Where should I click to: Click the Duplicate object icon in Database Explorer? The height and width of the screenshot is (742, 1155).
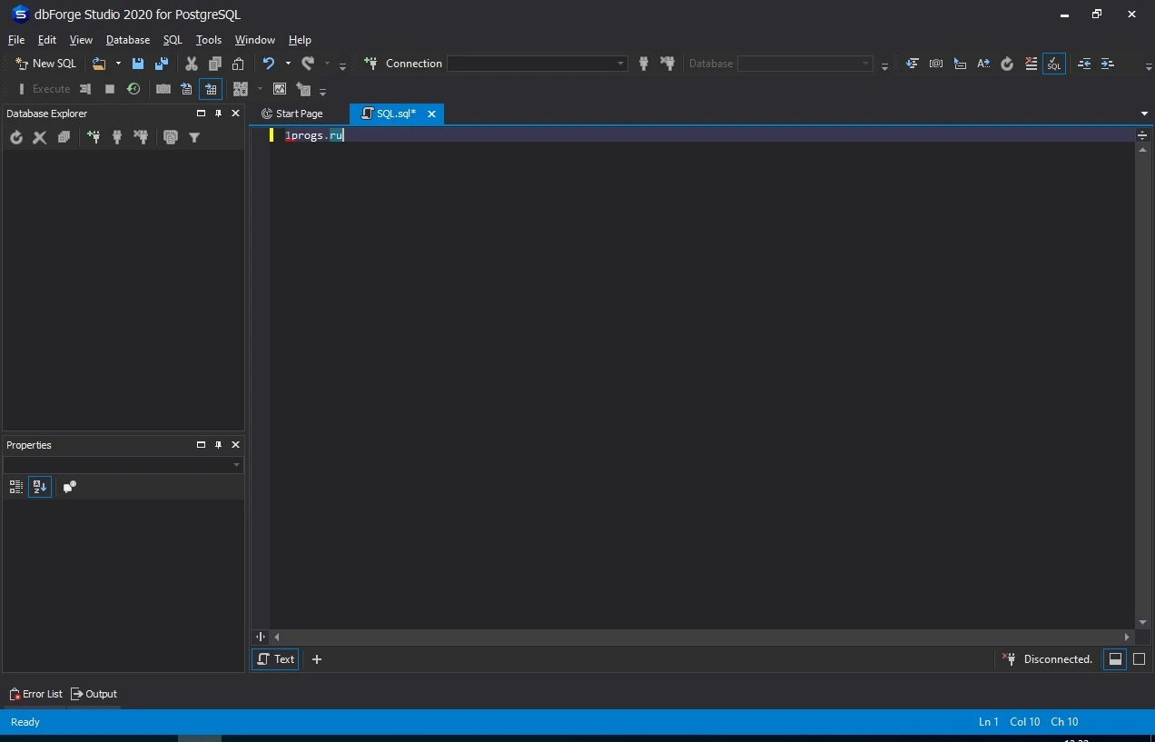[171, 137]
